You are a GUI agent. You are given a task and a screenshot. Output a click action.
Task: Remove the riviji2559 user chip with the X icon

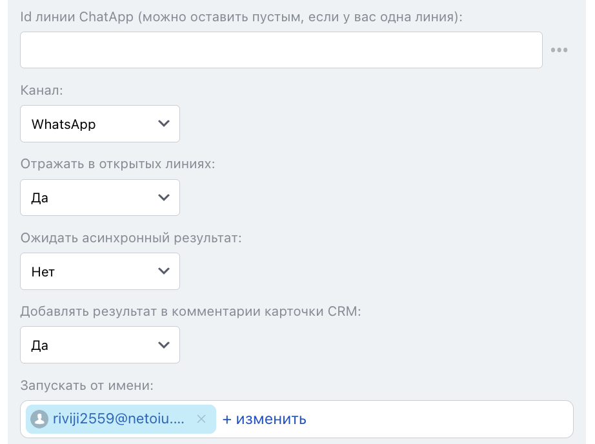[201, 419]
